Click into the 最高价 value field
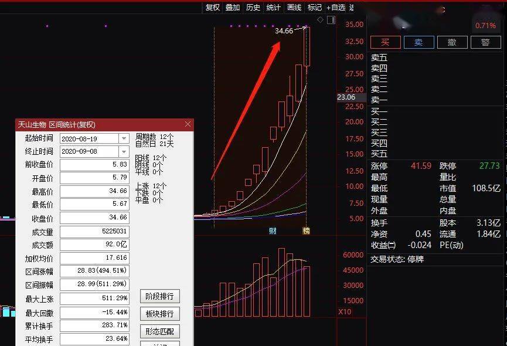Screen dimensions: 507x346 (x=94, y=191)
